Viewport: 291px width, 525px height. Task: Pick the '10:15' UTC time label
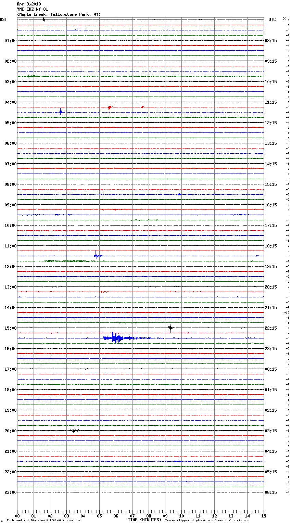click(x=271, y=82)
